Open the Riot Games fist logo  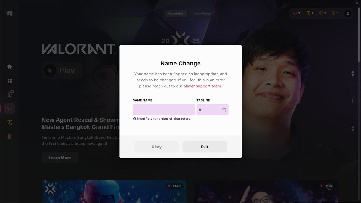(x=9, y=13)
